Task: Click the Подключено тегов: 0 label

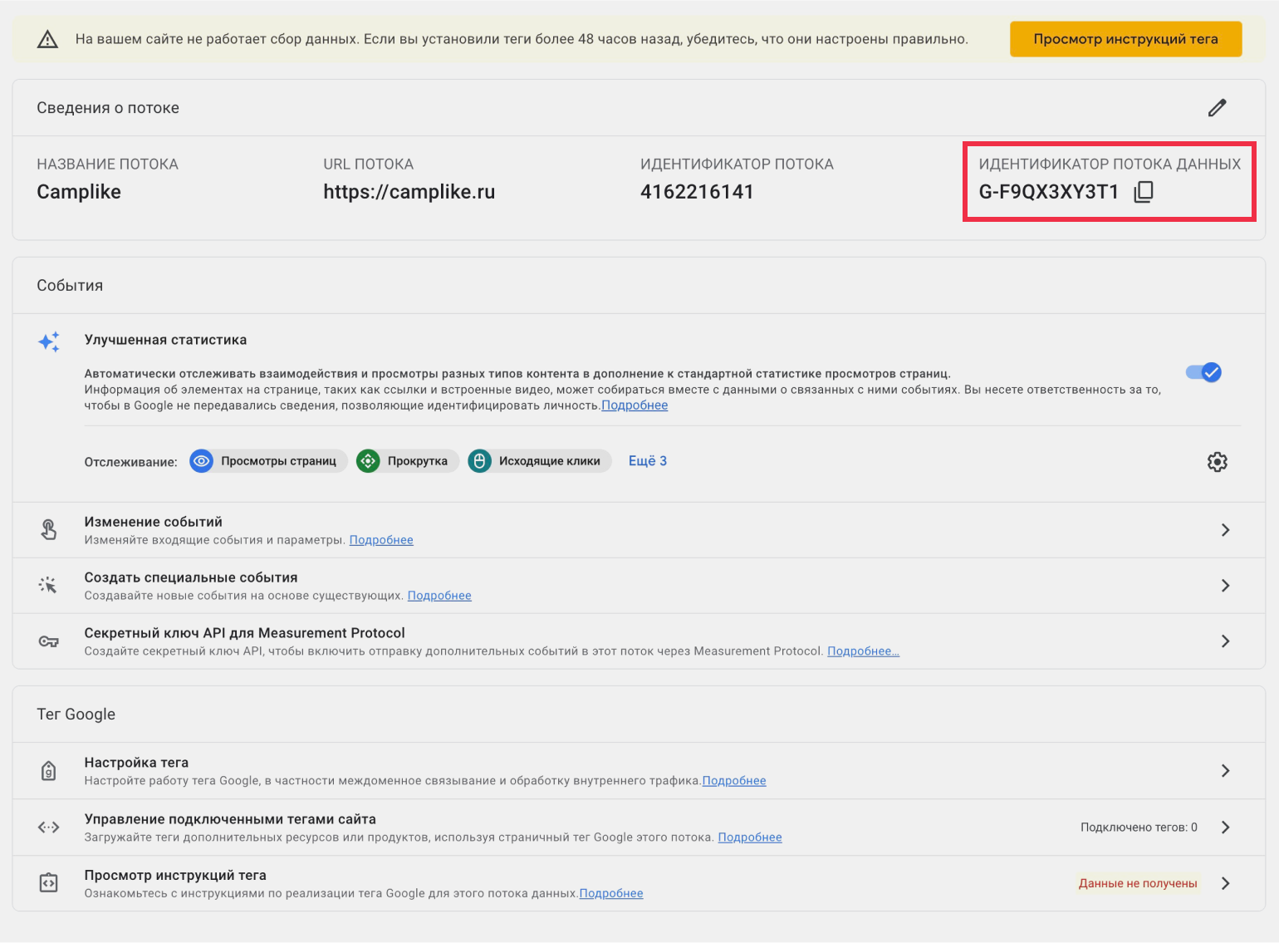Action: (x=1139, y=828)
